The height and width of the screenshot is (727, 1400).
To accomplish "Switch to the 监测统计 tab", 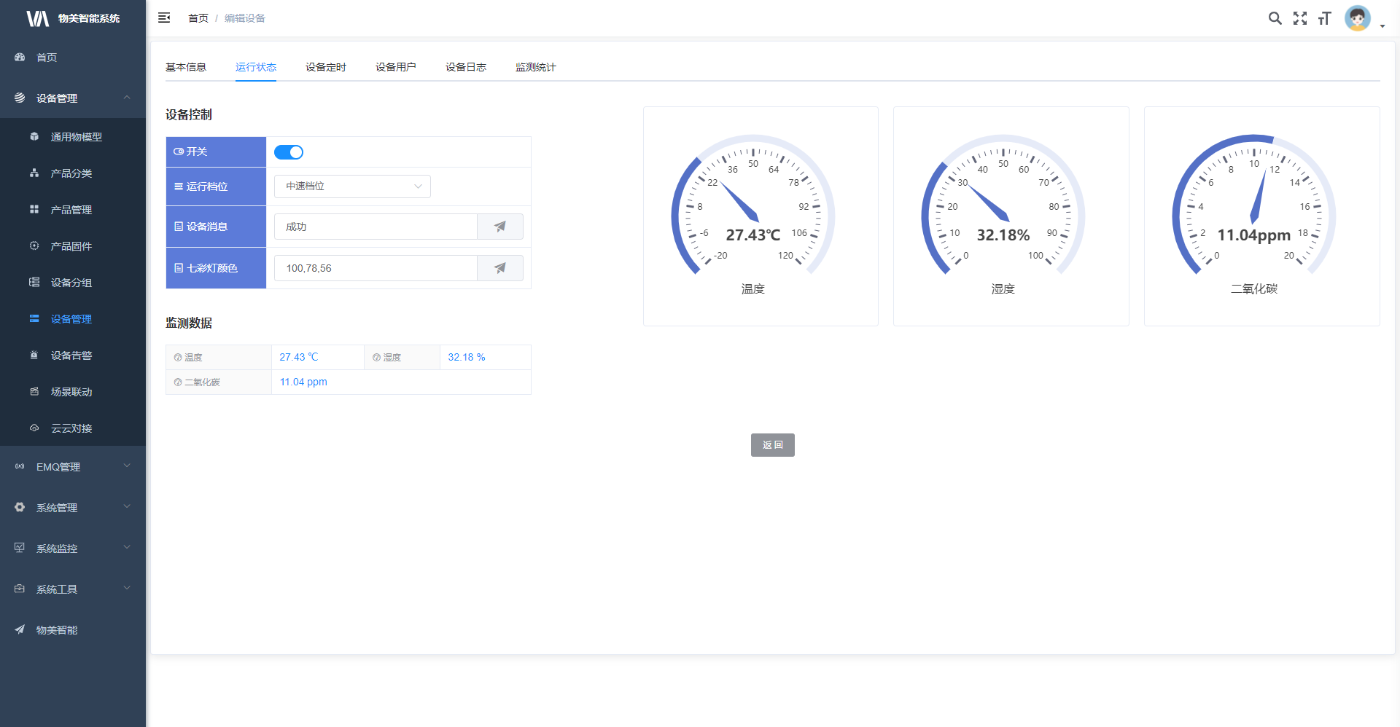I will (x=535, y=67).
